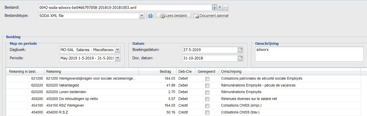
Task: Toggle Genegeerd checkbox for 454000 R.S.Z. row
Action: pos(207,113)
